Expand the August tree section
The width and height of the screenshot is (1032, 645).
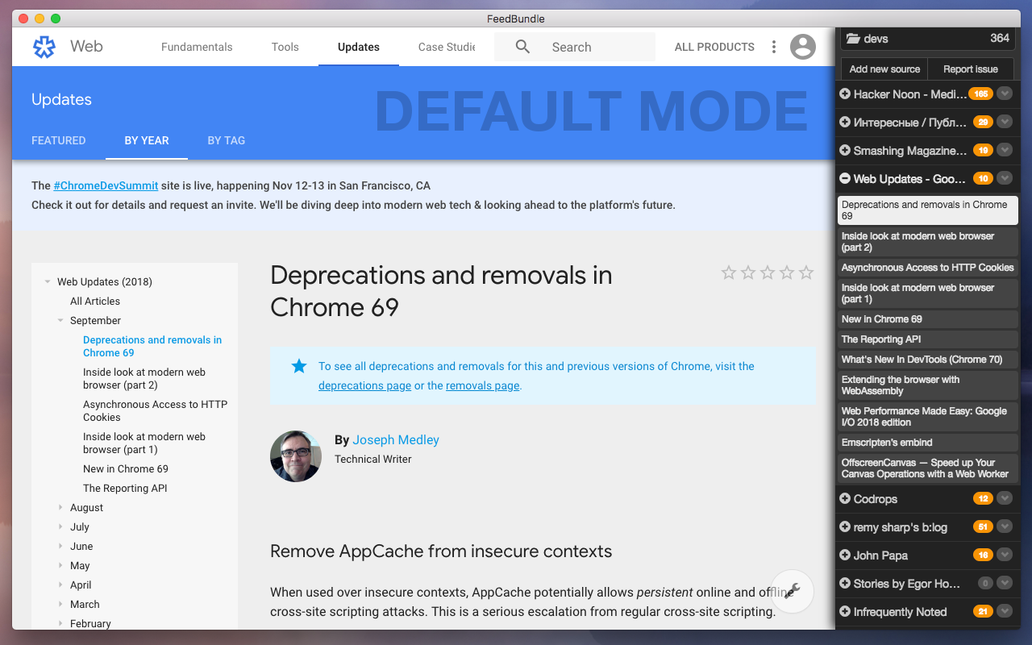(60, 508)
